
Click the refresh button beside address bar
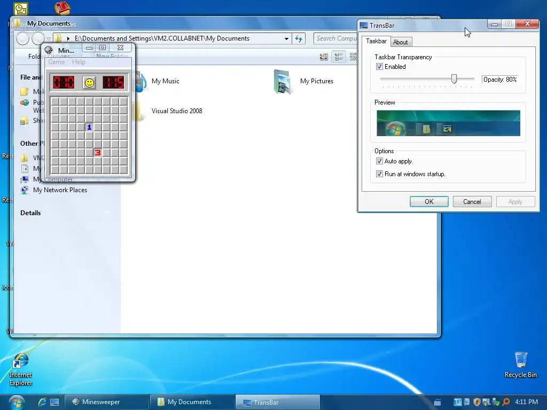click(x=299, y=38)
